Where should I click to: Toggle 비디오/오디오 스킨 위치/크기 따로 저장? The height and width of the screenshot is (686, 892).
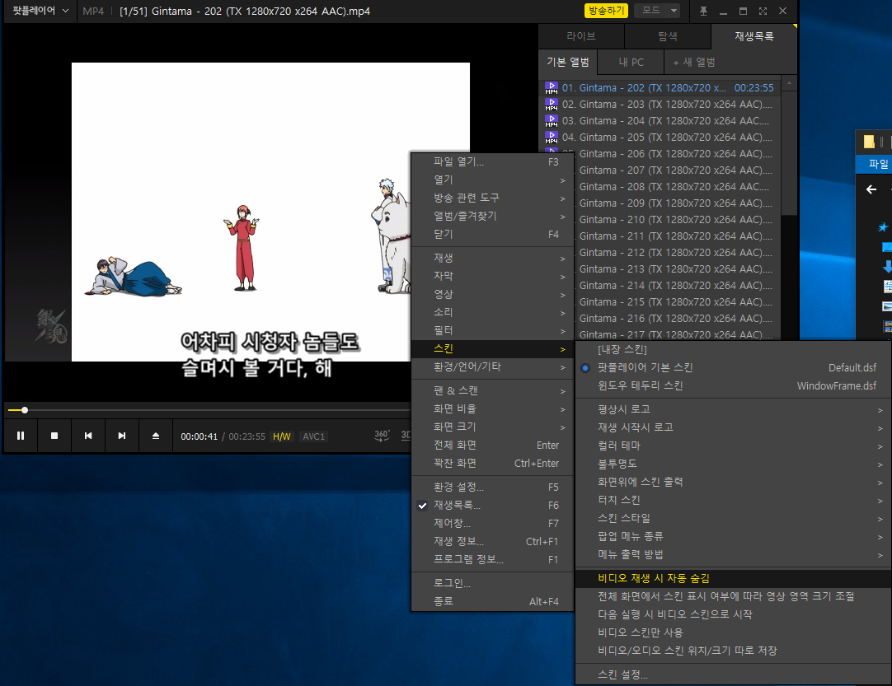[x=733, y=651]
